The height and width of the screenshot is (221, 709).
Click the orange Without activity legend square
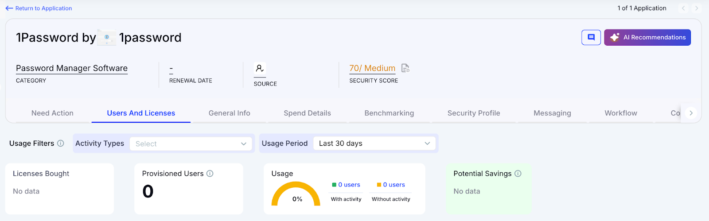click(379, 185)
